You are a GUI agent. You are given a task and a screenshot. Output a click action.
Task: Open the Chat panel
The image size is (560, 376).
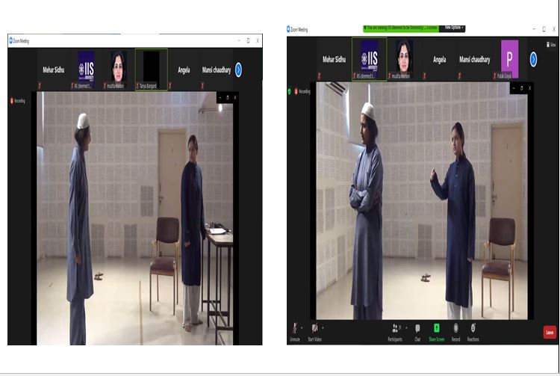[417, 329]
